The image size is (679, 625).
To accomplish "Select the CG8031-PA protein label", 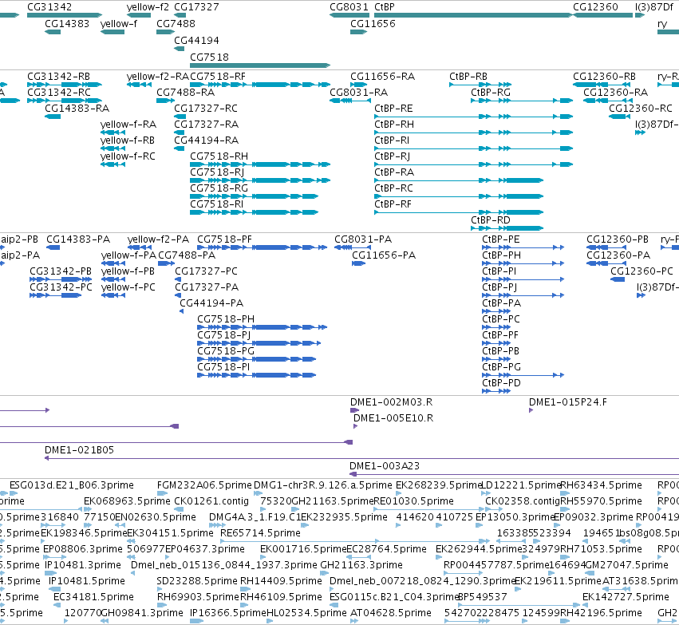I will pyautogui.click(x=363, y=239).
